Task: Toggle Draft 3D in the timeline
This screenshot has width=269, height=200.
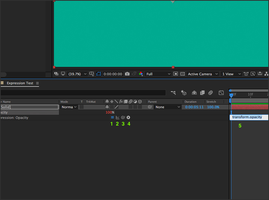Action: (184, 93)
